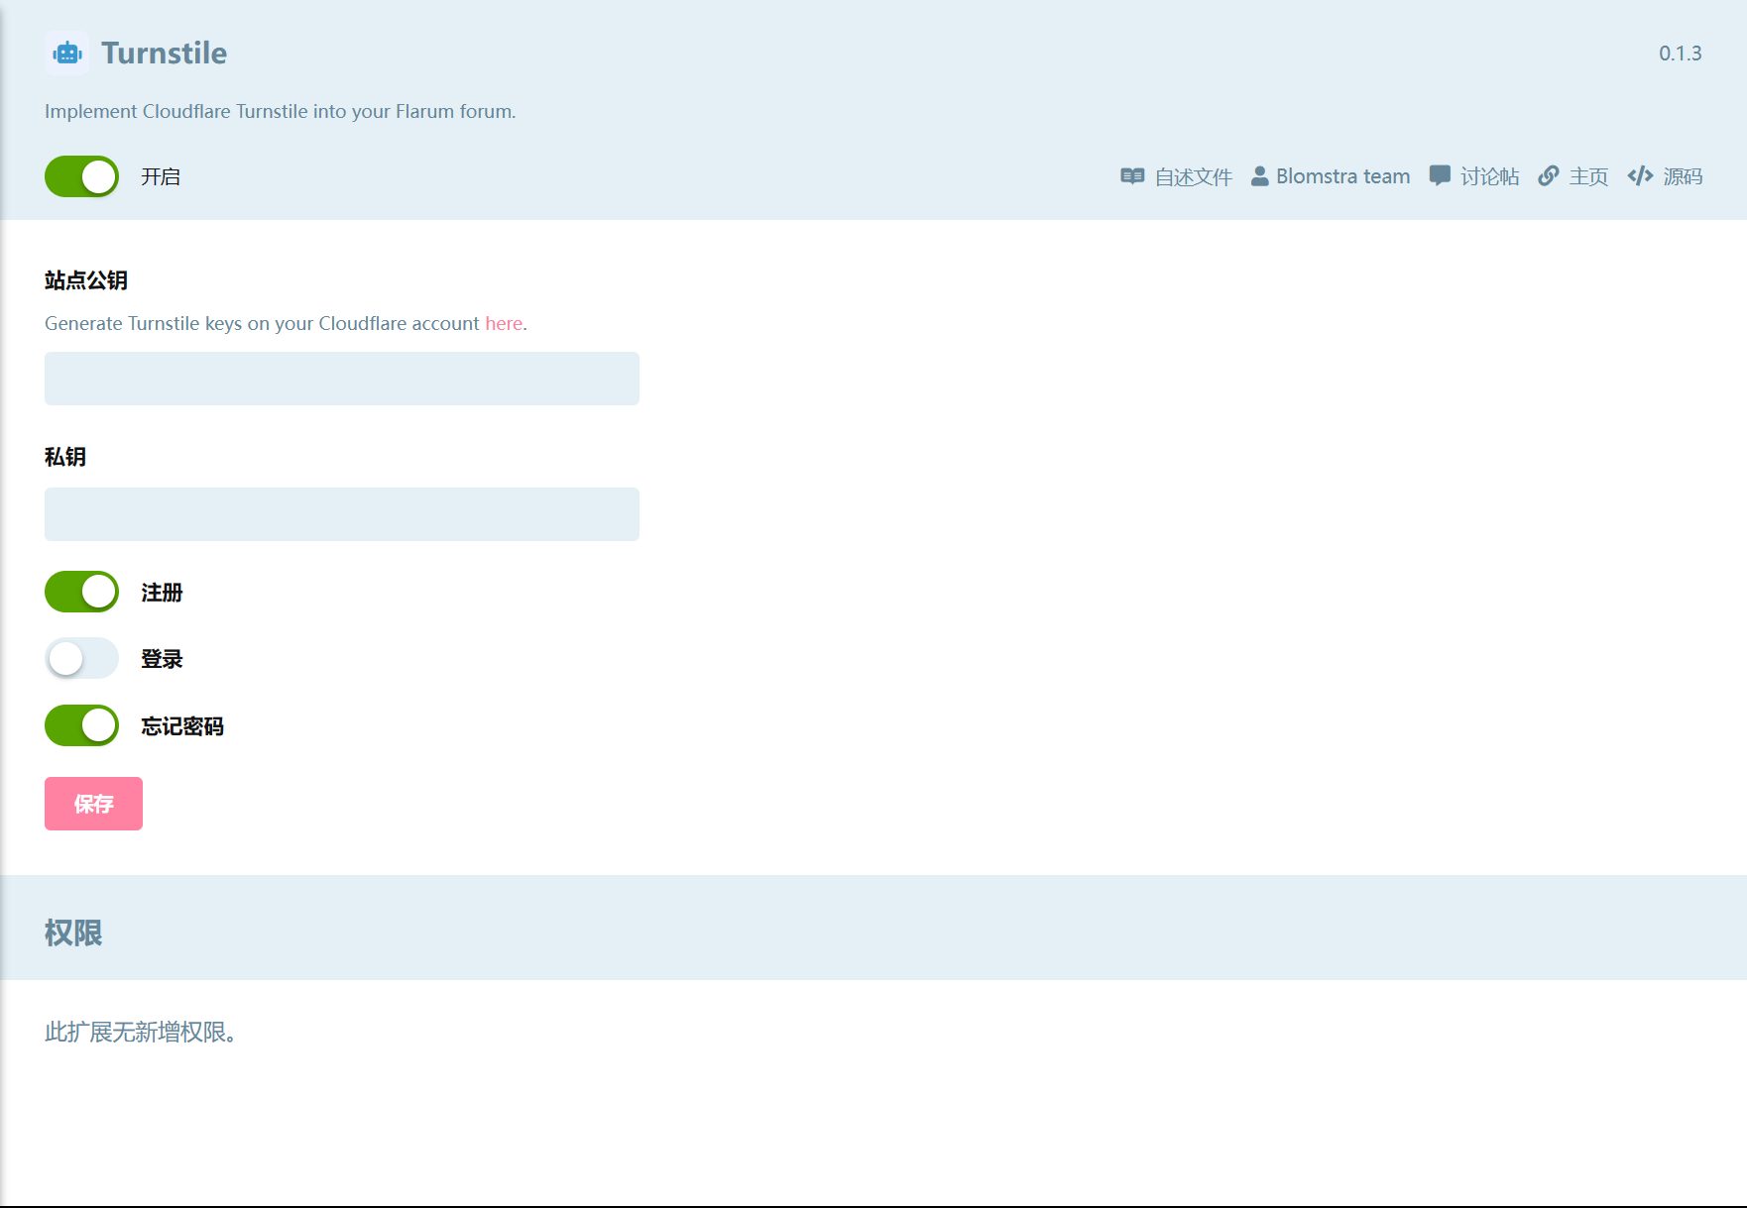Open the Blomstra team author link

point(1331,176)
